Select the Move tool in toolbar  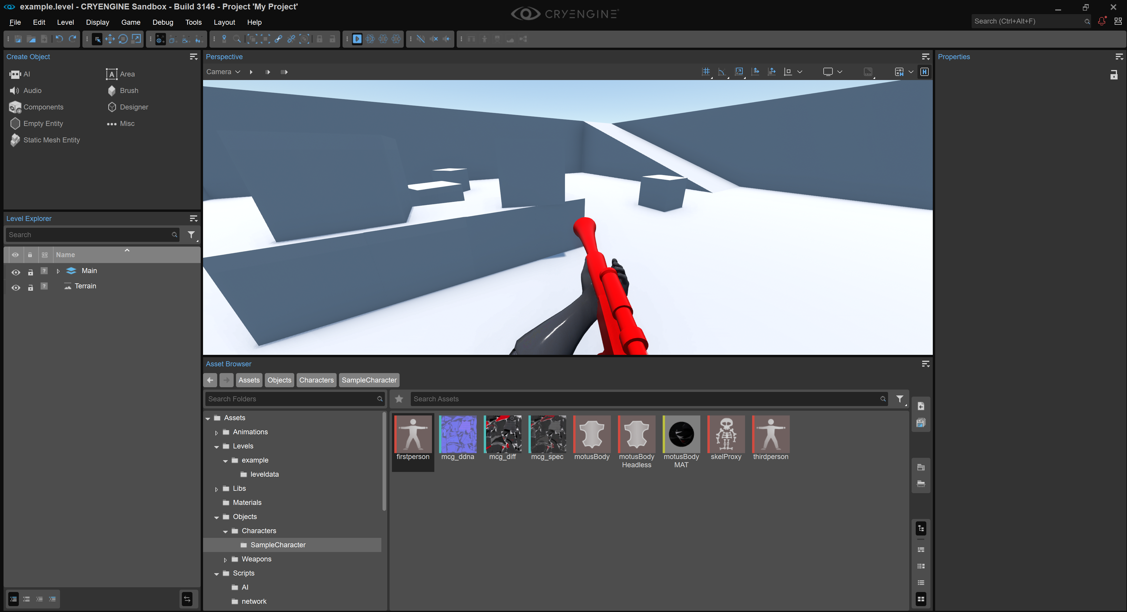(x=110, y=39)
